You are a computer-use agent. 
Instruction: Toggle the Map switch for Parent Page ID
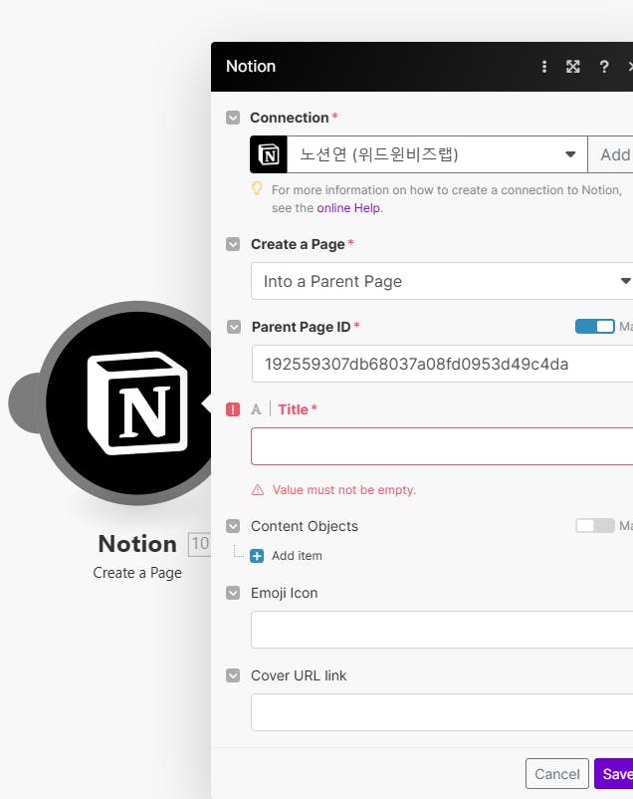595,327
